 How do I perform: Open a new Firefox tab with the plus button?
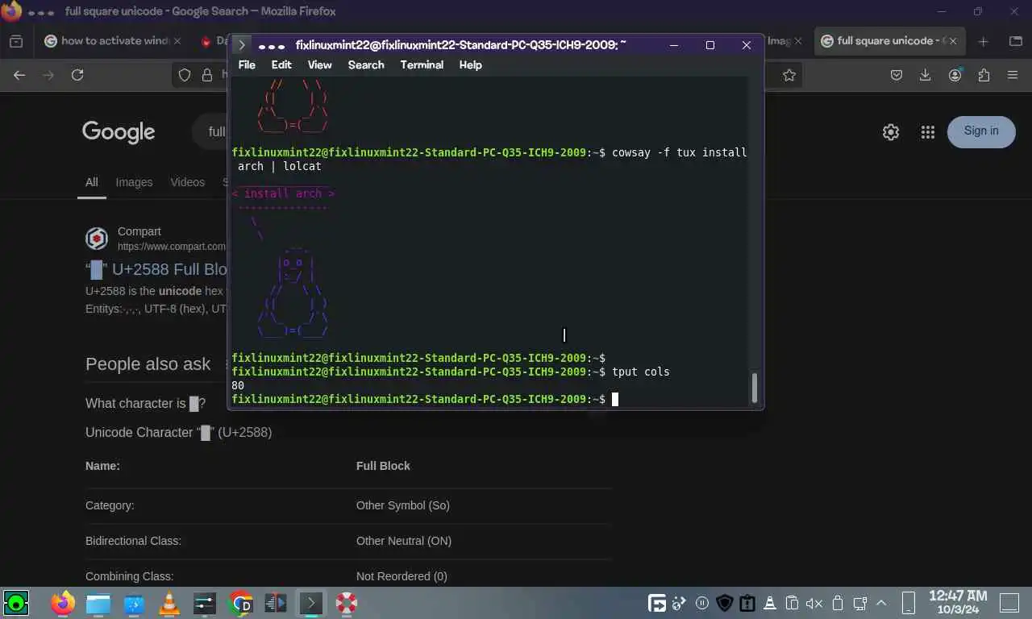pyautogui.click(x=983, y=41)
